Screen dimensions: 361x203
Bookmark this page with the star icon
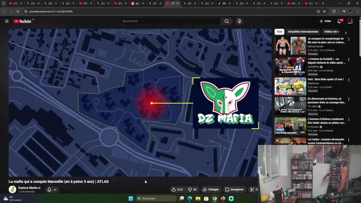324,11
